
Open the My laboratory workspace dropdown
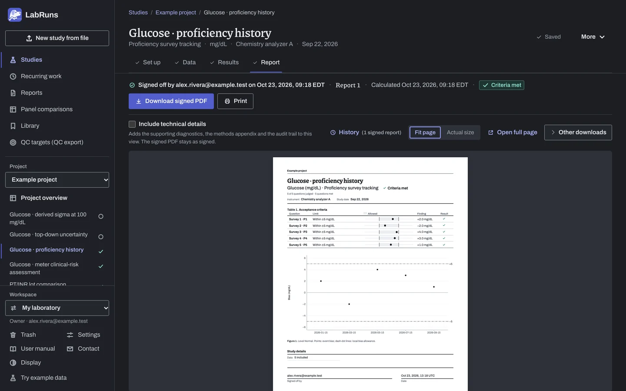pyautogui.click(x=57, y=308)
